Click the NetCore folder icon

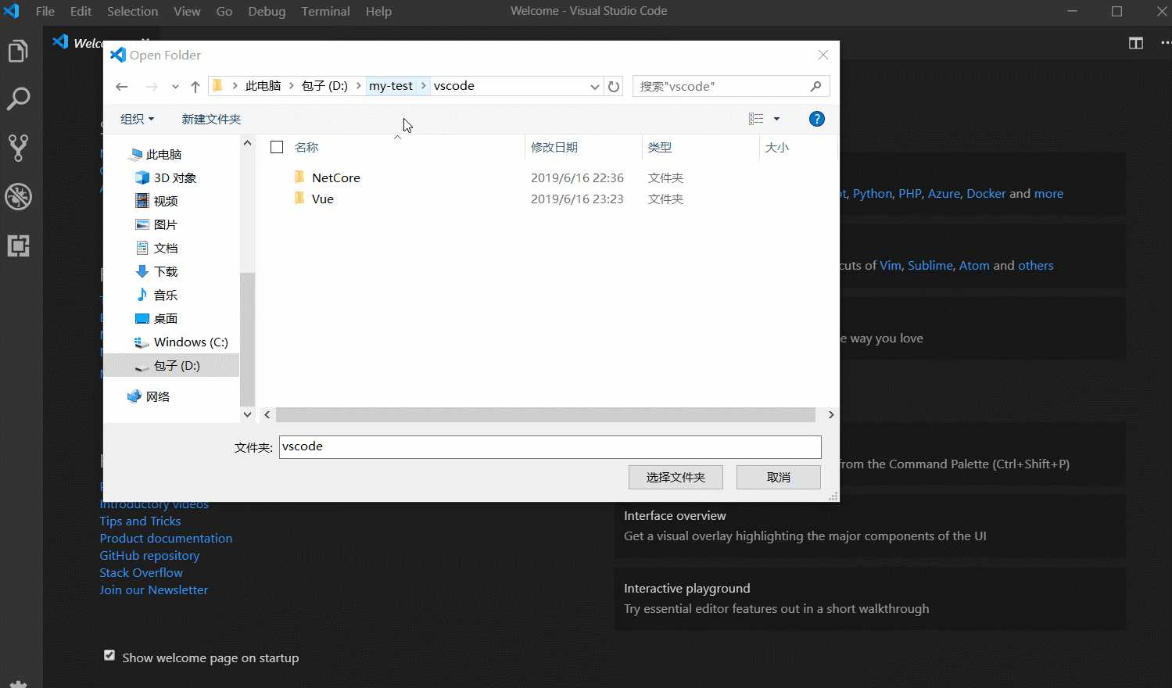(x=299, y=177)
